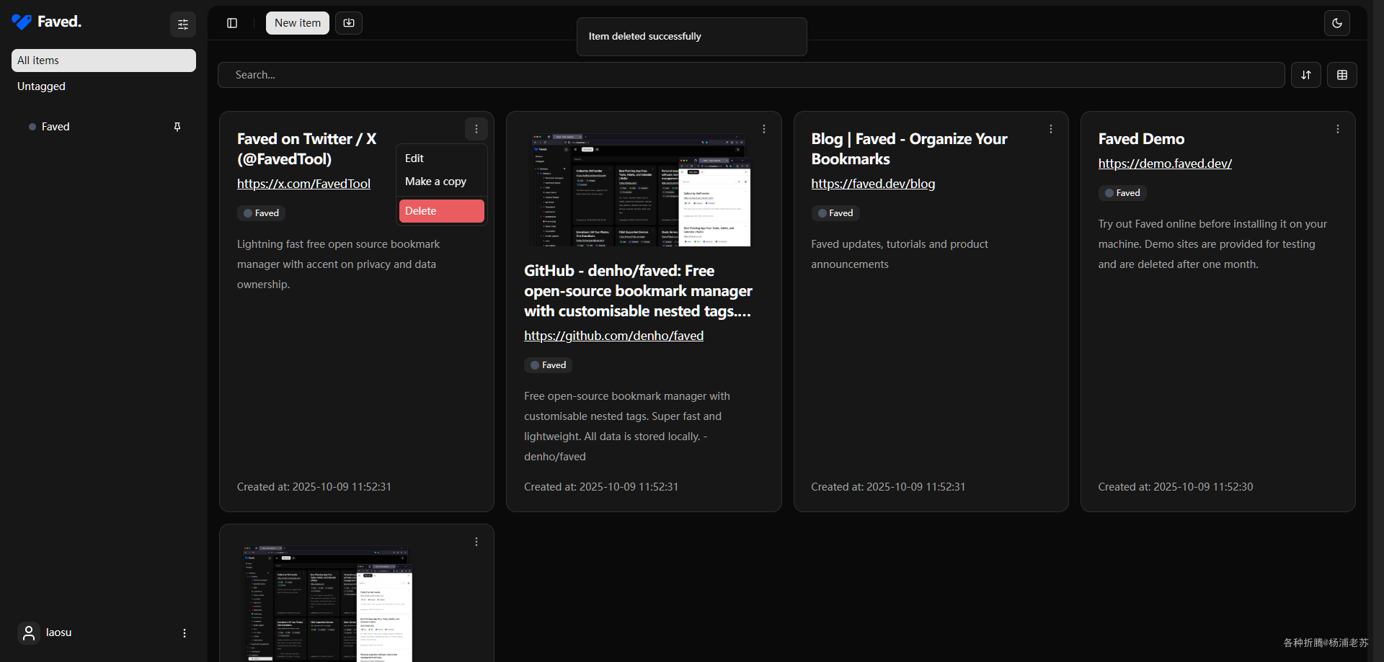
Task: Select All items in the sidebar
Action: point(104,61)
